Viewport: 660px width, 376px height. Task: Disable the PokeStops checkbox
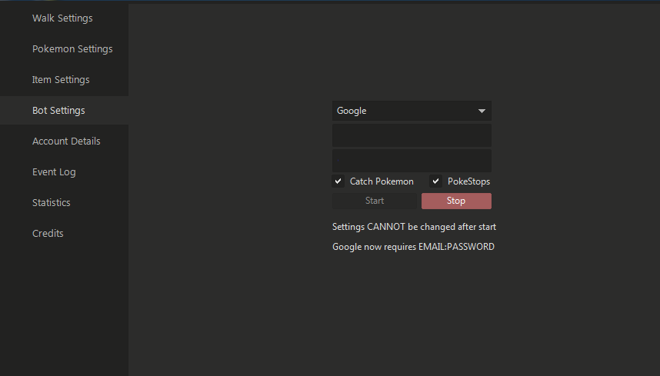tap(435, 181)
